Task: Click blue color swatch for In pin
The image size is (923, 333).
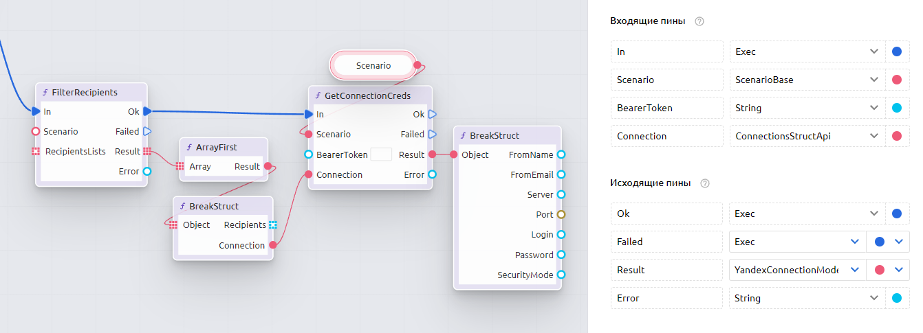Action: (897, 51)
